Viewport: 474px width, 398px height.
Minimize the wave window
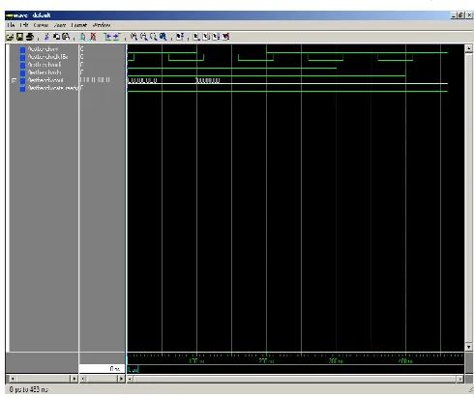coord(454,15)
